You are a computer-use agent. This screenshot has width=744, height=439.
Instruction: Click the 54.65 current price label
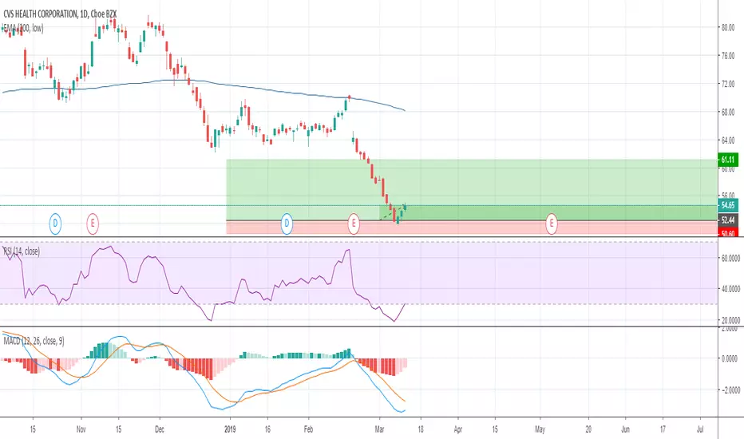[728, 205]
